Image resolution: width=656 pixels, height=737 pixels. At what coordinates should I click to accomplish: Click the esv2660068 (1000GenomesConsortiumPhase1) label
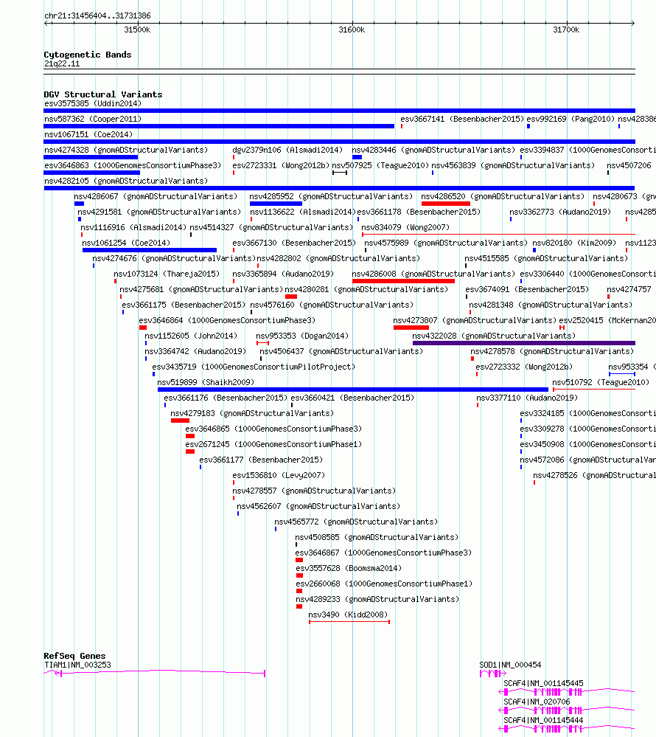tap(383, 584)
